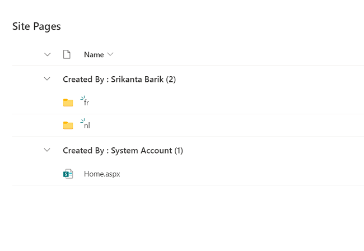The image size is (364, 251).
Task: Click the Home.aspx SharePoint page icon
Action: [x=68, y=174]
